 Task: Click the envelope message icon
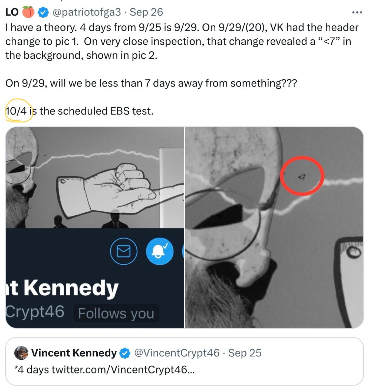click(x=124, y=251)
